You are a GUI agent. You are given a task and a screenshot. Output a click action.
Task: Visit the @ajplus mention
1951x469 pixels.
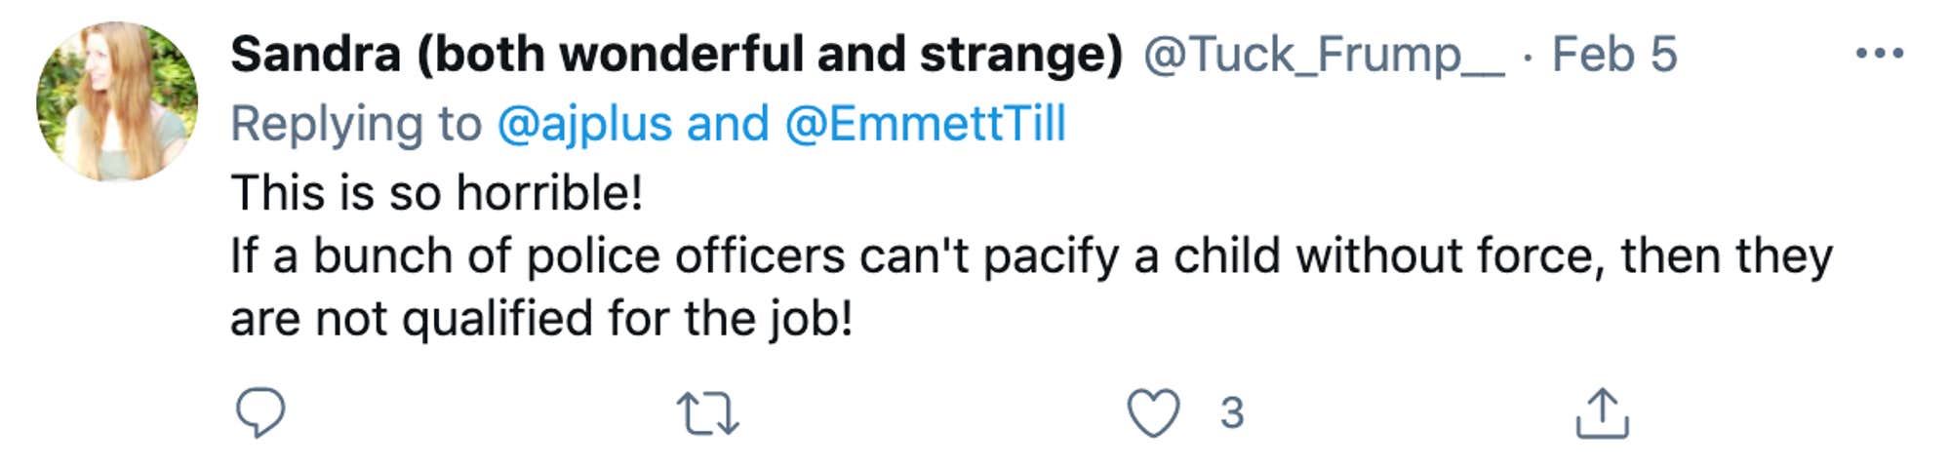click(x=585, y=124)
